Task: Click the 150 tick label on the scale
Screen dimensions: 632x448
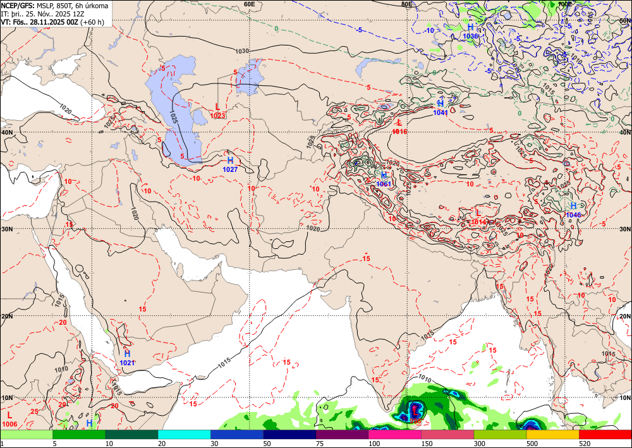Action: [428, 444]
